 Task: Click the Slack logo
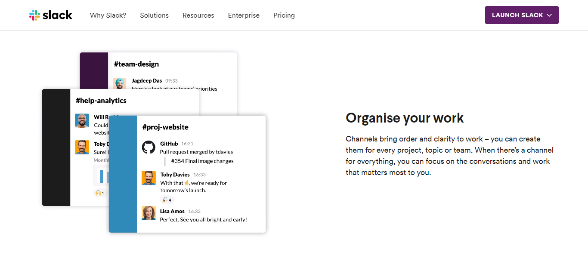click(51, 15)
